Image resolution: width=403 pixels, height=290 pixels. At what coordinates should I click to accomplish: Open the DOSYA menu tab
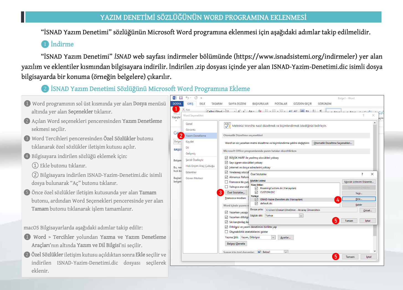(x=177, y=104)
